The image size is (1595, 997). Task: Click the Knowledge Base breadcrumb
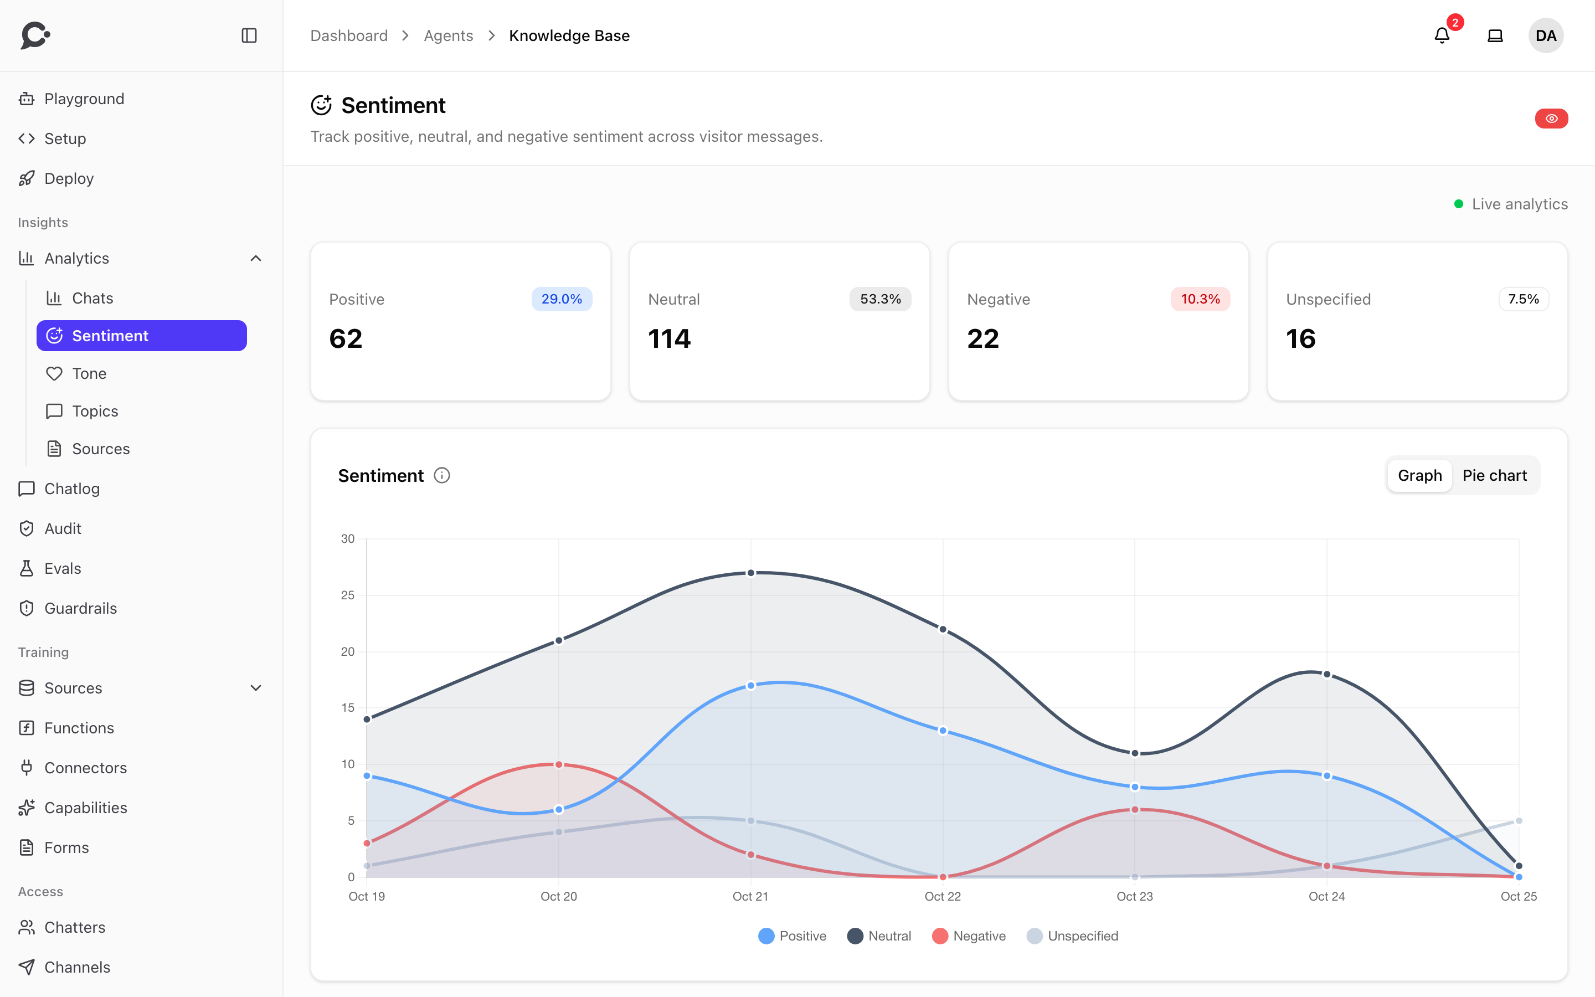pyautogui.click(x=569, y=35)
